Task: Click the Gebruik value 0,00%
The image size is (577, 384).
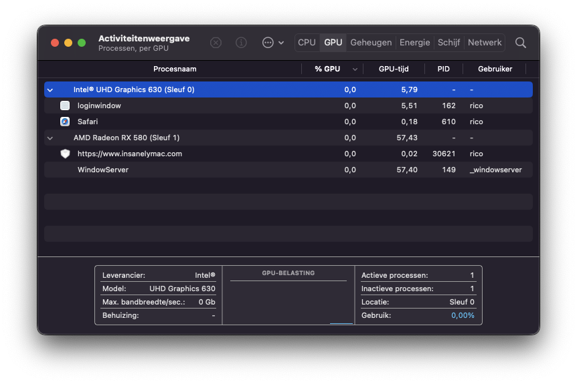Action: point(463,315)
